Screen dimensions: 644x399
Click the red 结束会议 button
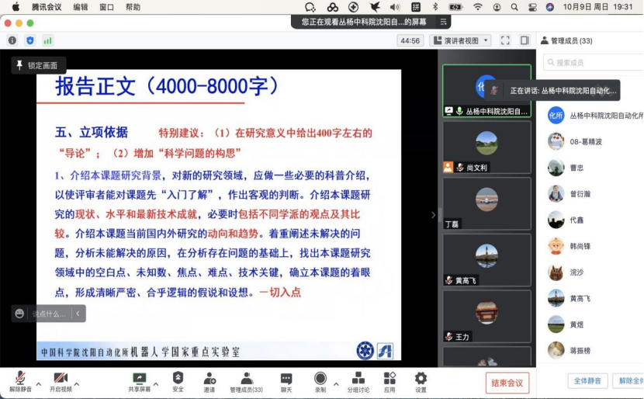(x=507, y=382)
